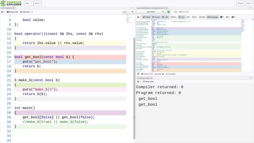Toggle the Intel syntax option
Screen dimensions: 254x143
pos(202,17)
